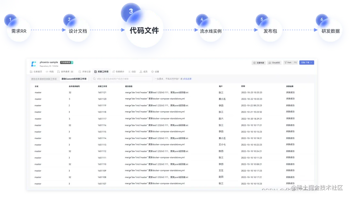349x197 pixels.
Task: Click the 代码健康度 badge
Action: click(x=67, y=63)
